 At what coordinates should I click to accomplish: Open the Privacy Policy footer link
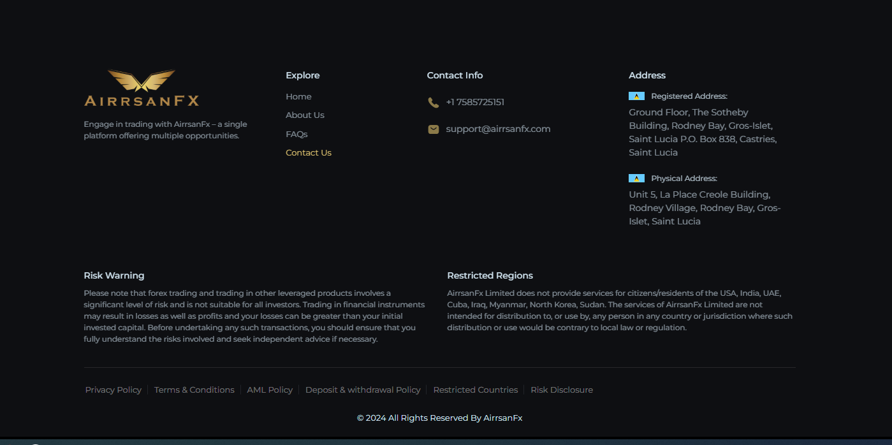113,390
